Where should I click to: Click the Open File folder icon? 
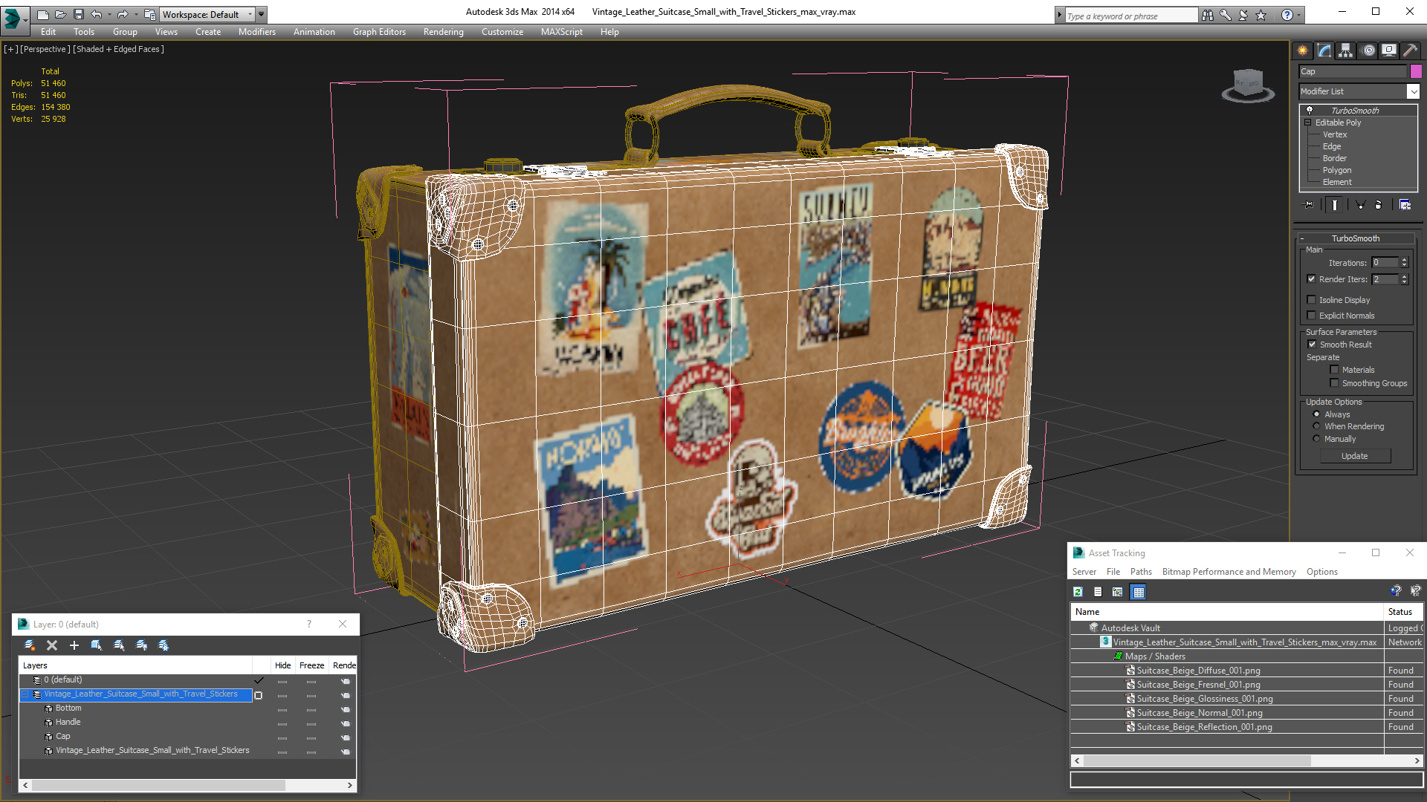tap(61, 14)
